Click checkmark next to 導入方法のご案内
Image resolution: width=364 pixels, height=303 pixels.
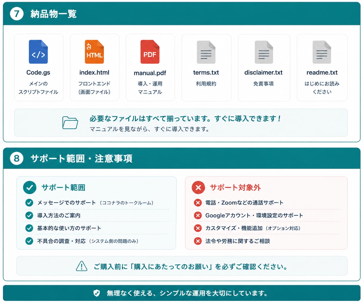pos(29,215)
